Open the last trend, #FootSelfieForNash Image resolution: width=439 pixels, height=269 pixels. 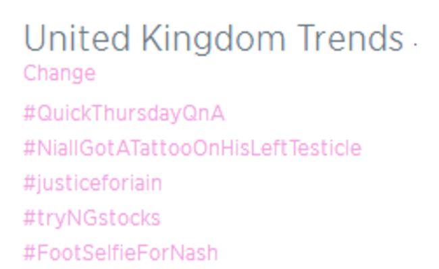(x=121, y=253)
